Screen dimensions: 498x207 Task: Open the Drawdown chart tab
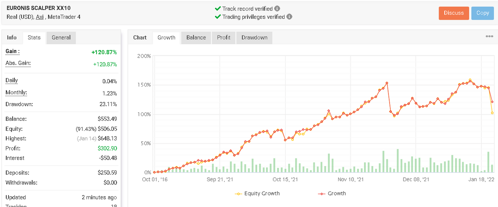254,37
